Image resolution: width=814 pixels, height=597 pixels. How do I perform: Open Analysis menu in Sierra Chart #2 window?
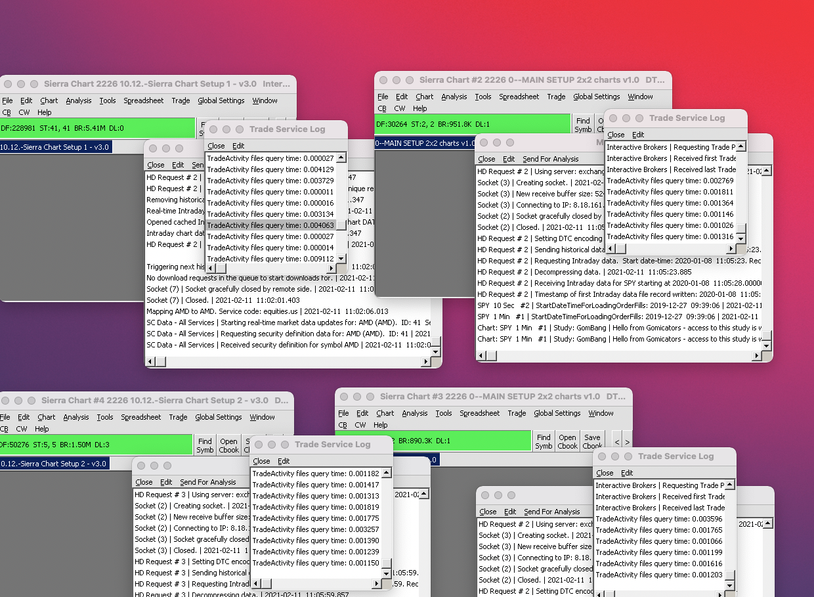pos(454,97)
